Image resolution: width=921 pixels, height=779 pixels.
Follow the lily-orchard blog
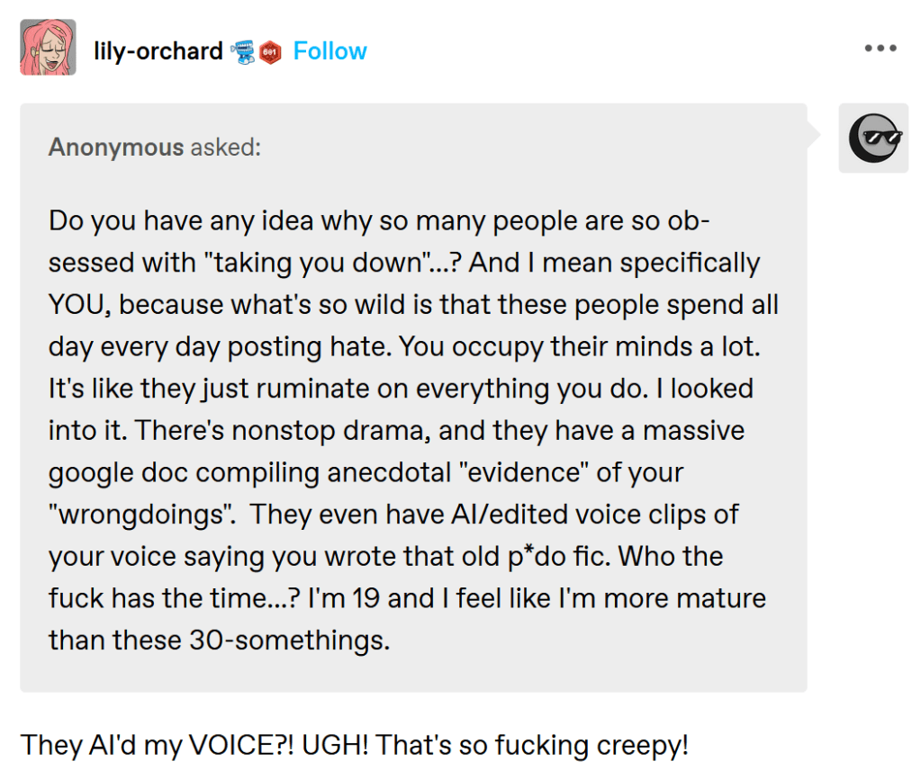(330, 51)
